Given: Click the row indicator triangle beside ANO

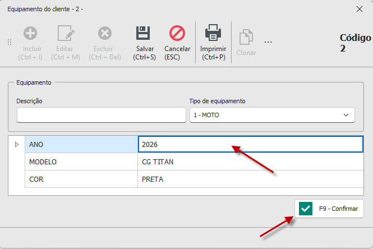Looking at the screenshot, I should [x=17, y=144].
